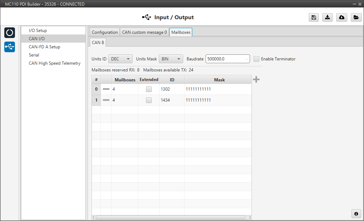The width and height of the screenshot is (364, 221).
Task: Click the Baudrate input field
Action: point(224,59)
